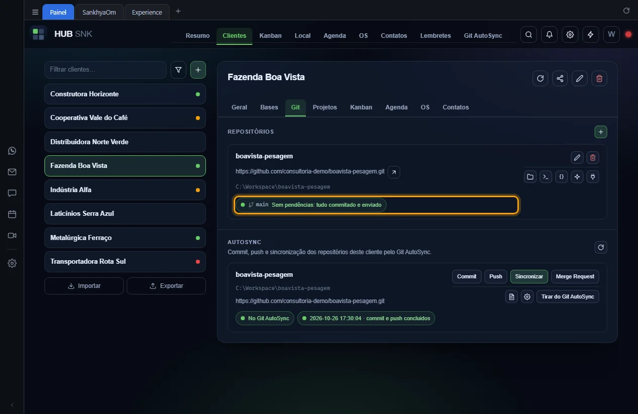
Task: Open the W user avatar button
Action: tap(611, 35)
